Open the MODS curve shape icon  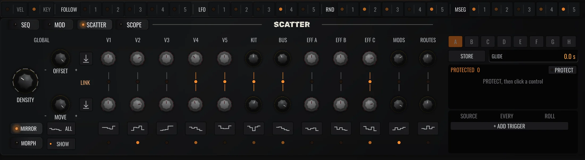pos(399,128)
